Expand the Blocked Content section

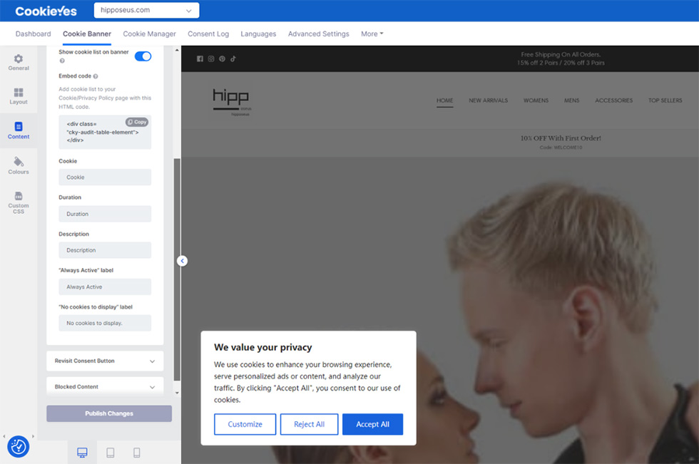[105, 386]
